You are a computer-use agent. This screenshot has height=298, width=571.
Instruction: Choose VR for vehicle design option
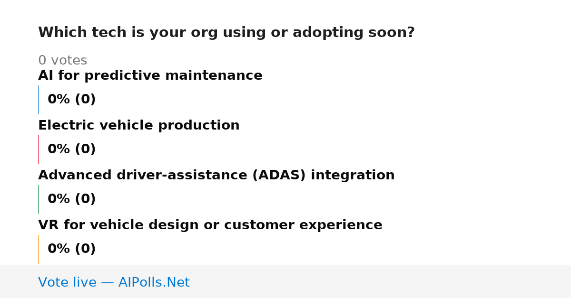210,225
